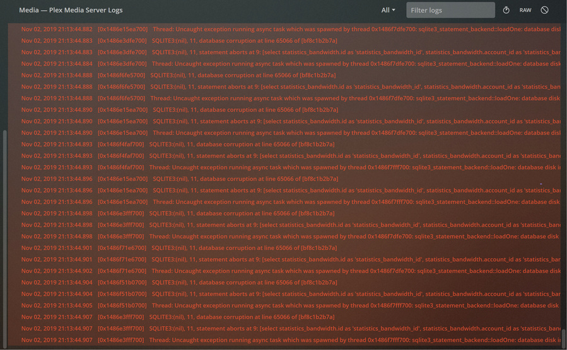Select the 21:13:44.890 database corruption log row

(x=284, y=110)
